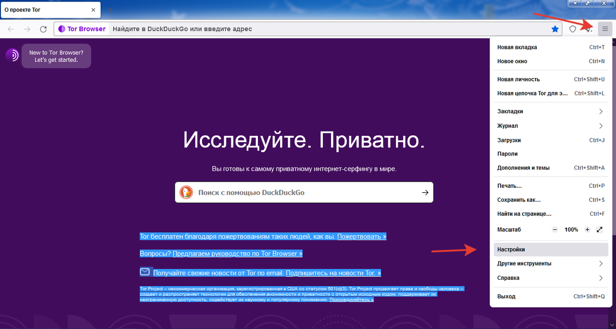Select "Выход" to quit the browser
Screen dimensions: 616x329
pos(551,296)
